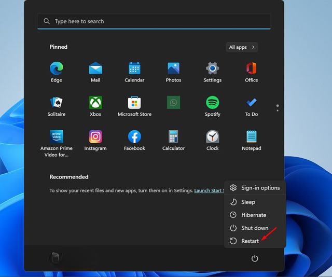Choose Shut down in the power menu
332x277 pixels.
point(255,228)
